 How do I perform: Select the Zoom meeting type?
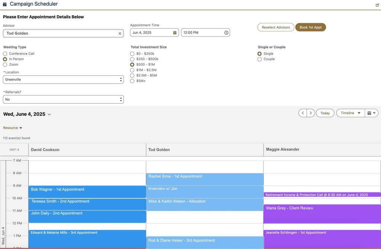[x=5, y=64]
